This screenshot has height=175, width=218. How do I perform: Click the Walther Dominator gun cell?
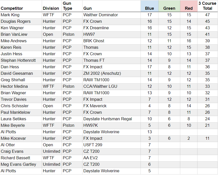coord(111,15)
